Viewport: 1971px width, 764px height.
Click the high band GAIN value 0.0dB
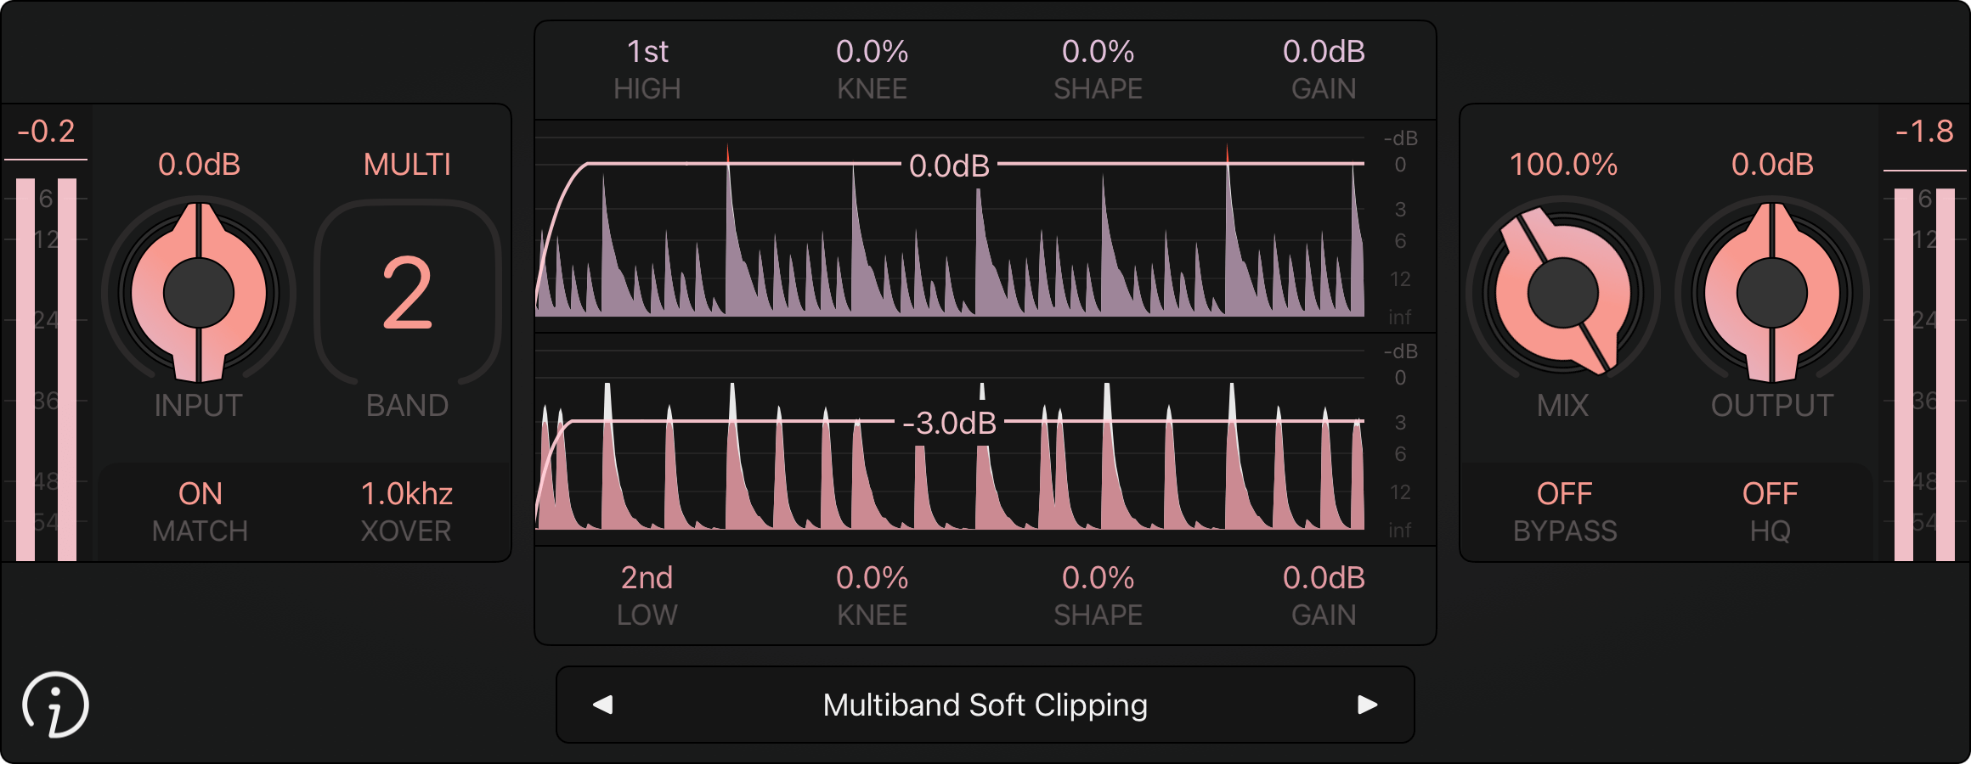pos(1324,70)
